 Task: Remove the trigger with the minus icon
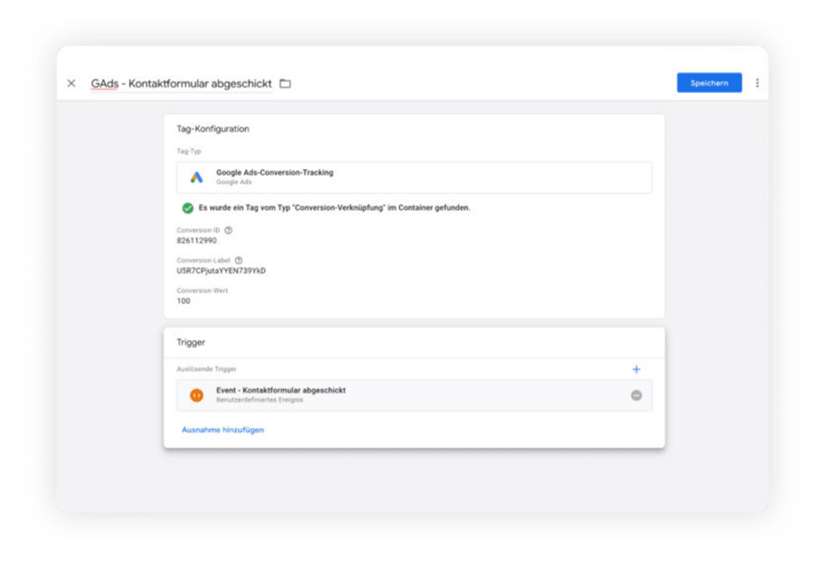pyautogui.click(x=636, y=395)
